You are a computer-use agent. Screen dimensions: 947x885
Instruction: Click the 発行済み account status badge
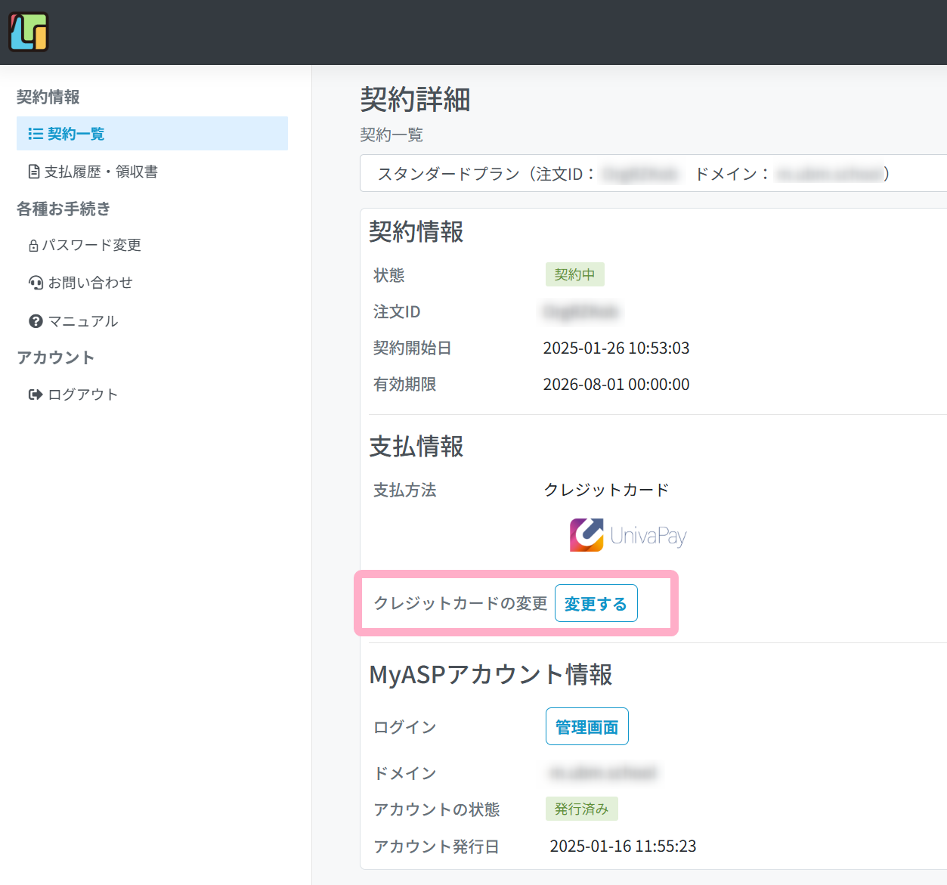[x=582, y=809]
